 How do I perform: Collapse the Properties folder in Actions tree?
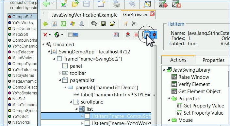tap(169, 98)
